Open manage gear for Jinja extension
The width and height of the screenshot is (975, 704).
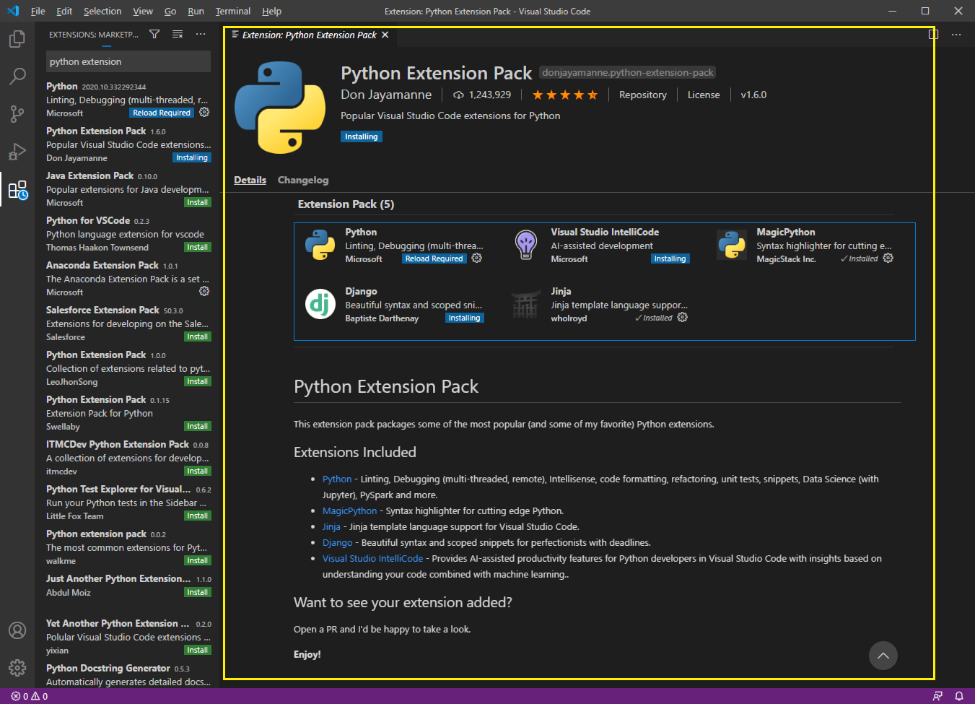pos(682,317)
